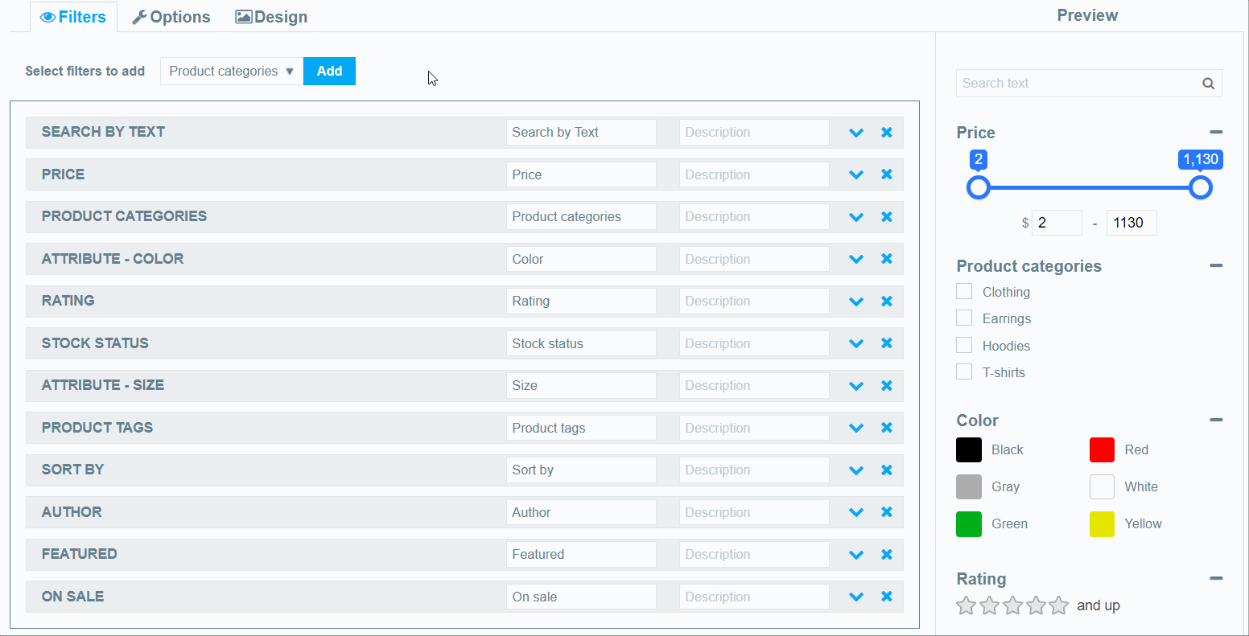Check the Clothing category checkbox
Viewport: 1249px width, 636px height.
[x=964, y=291]
